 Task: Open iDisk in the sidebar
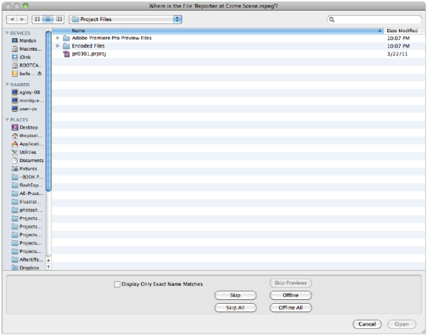point(25,57)
